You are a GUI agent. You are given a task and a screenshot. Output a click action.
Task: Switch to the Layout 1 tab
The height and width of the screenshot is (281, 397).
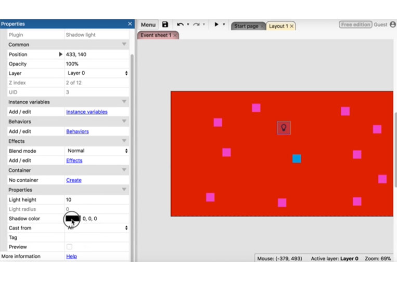click(278, 26)
